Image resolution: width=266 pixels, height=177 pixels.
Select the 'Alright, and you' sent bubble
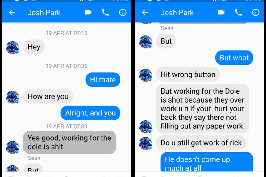click(x=90, y=113)
